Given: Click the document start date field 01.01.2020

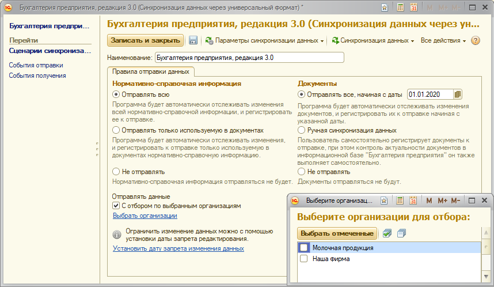Looking at the screenshot, I should point(430,95).
